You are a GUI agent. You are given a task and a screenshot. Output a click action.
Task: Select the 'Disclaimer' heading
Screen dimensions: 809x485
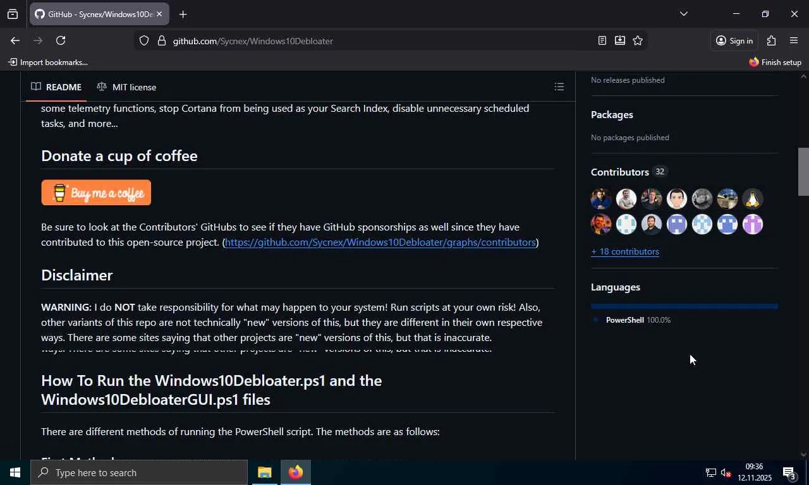pyautogui.click(x=77, y=275)
